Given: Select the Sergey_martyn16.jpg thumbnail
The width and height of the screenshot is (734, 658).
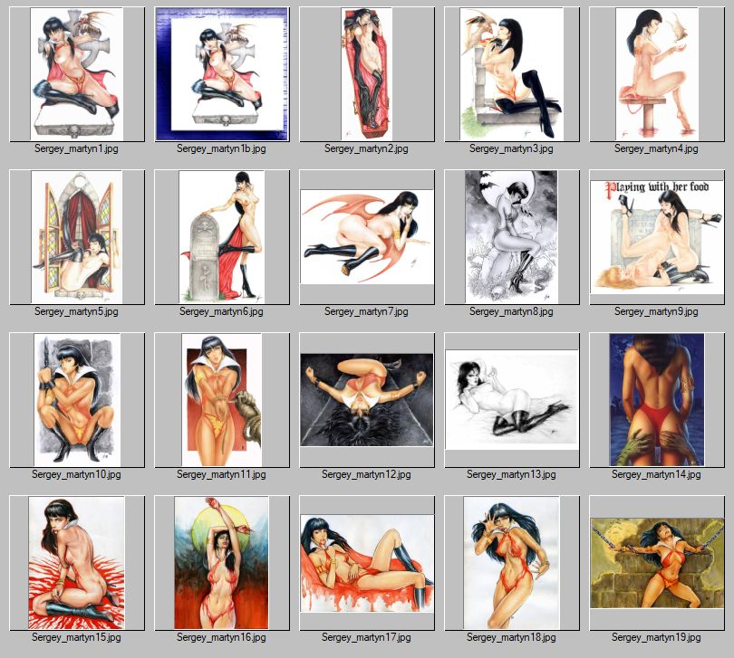Looking at the screenshot, I should (221, 563).
